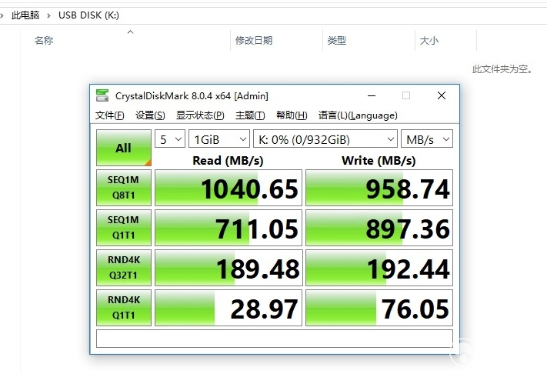Open the 主题(T) menu
The image size is (547, 374).
pyautogui.click(x=250, y=115)
